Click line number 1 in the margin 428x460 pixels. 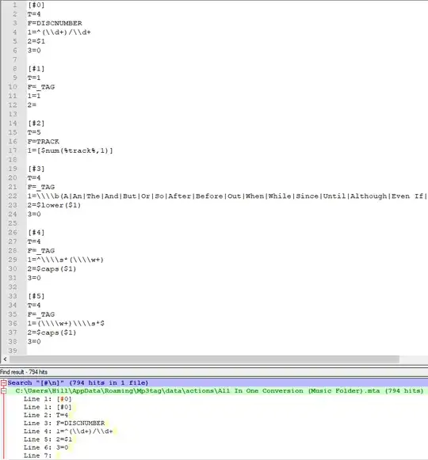pos(15,5)
